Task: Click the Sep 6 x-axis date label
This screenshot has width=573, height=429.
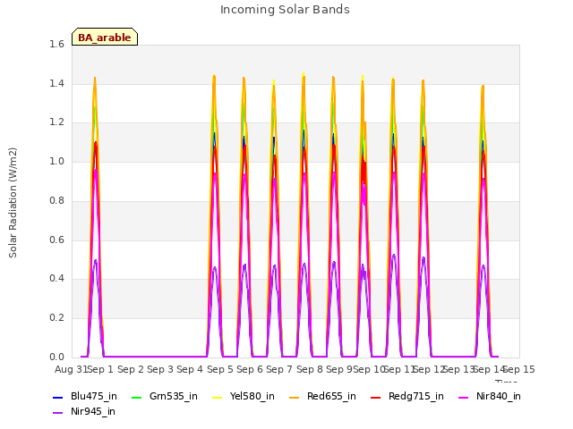Action: coord(250,369)
